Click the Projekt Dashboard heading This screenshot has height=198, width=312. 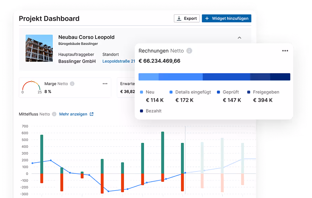(x=49, y=19)
